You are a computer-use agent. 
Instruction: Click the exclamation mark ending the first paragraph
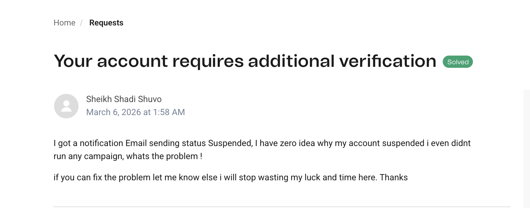201,156
